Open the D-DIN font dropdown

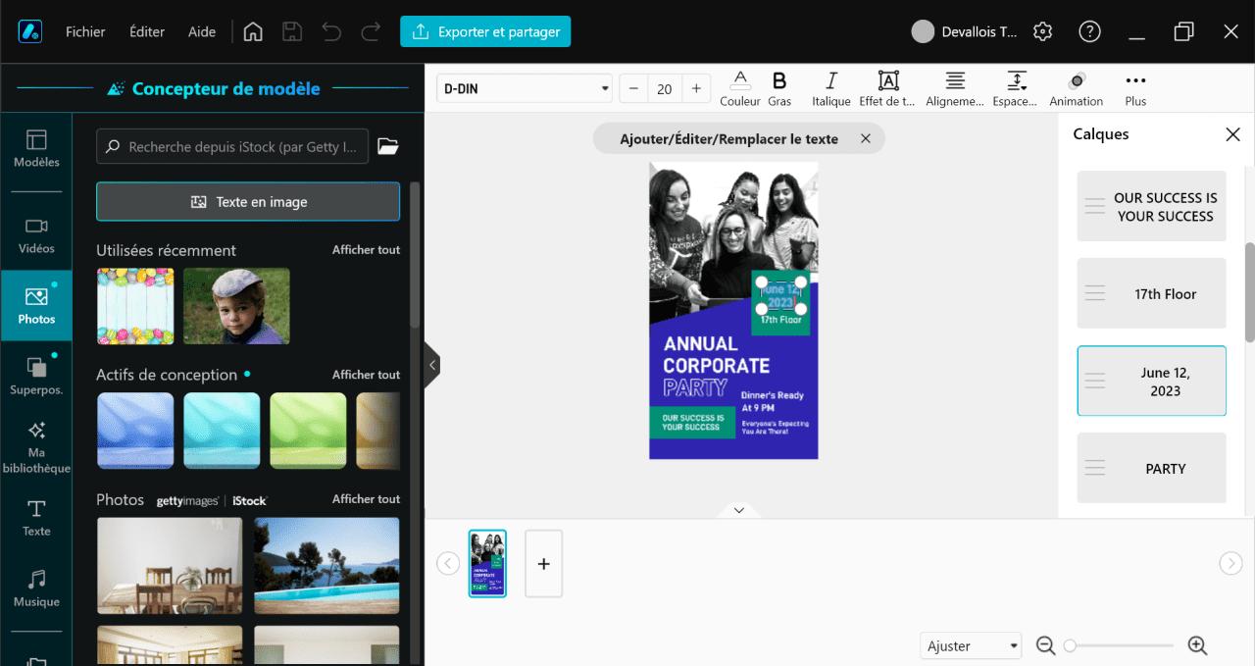(x=524, y=88)
